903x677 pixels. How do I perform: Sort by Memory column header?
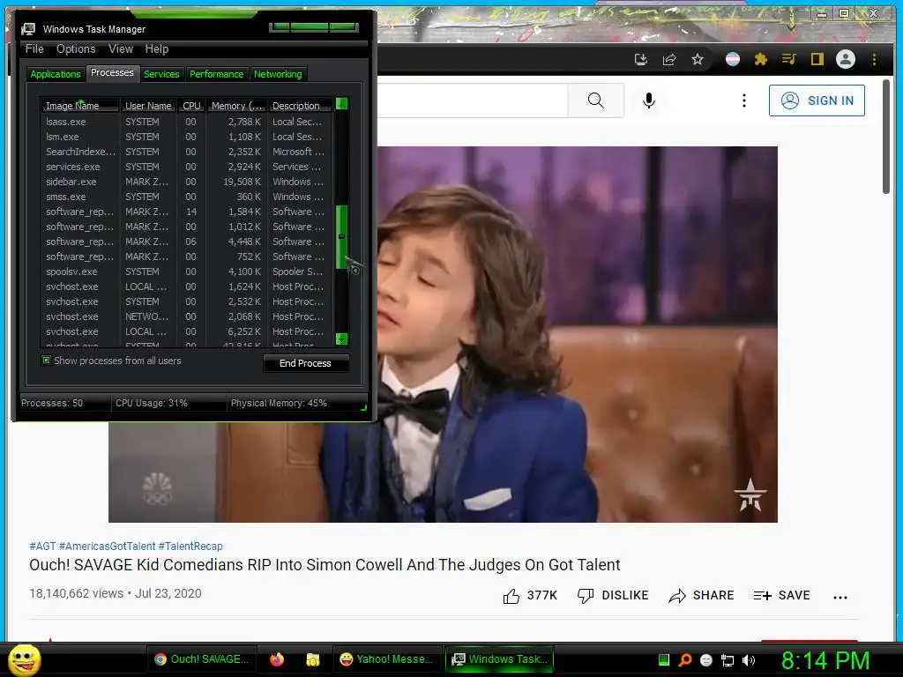click(236, 106)
